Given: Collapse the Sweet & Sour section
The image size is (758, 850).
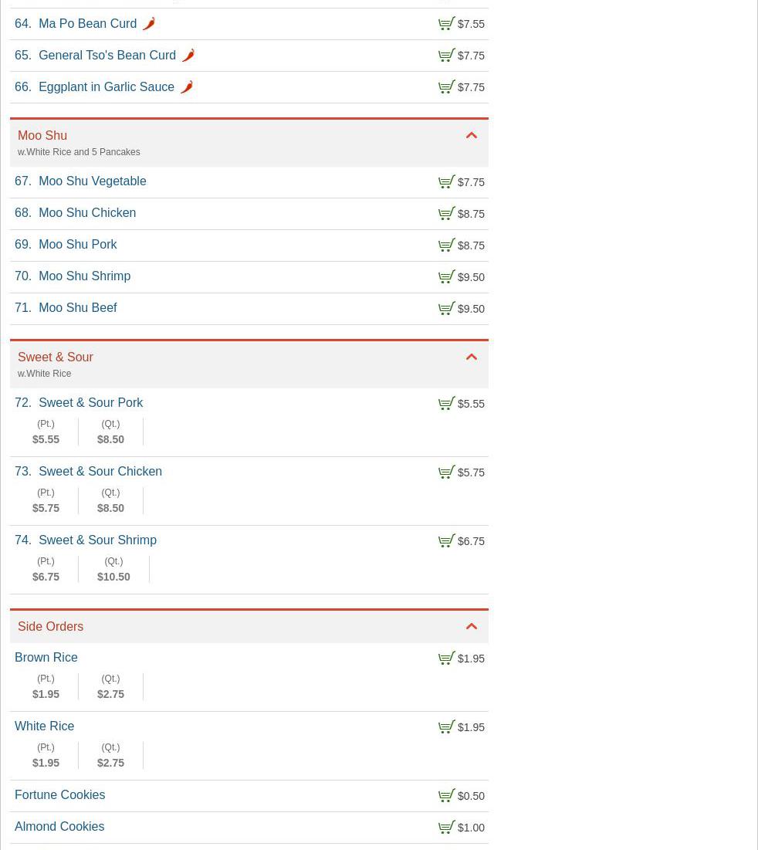Looking at the screenshot, I should tap(471, 357).
